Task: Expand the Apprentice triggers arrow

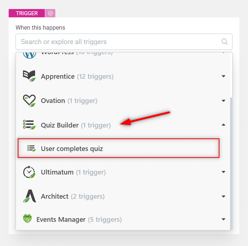Action: [x=223, y=76]
